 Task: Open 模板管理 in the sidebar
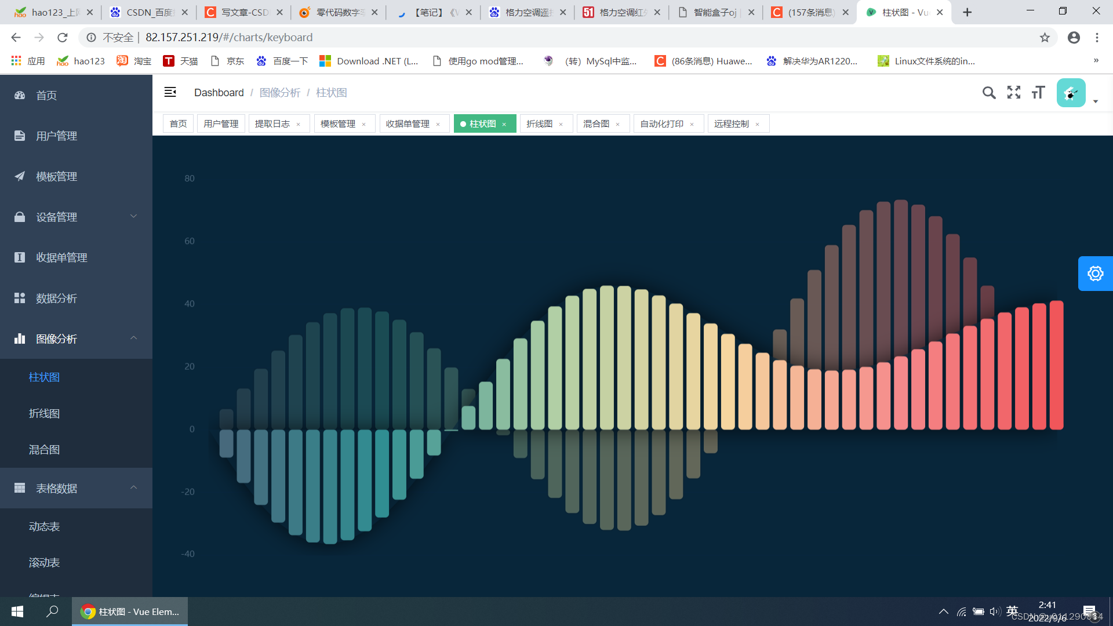click(56, 177)
